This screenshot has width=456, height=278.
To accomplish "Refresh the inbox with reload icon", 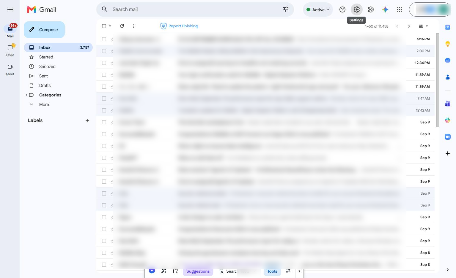I will tap(122, 26).
